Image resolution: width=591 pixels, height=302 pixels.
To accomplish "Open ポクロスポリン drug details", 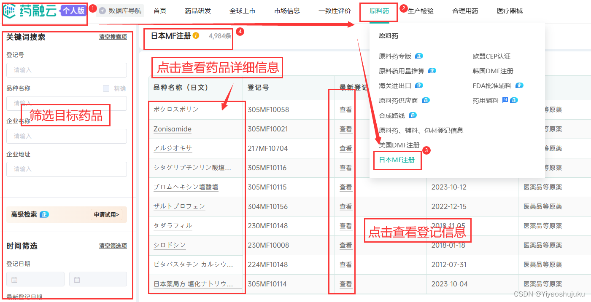I will coord(176,110).
